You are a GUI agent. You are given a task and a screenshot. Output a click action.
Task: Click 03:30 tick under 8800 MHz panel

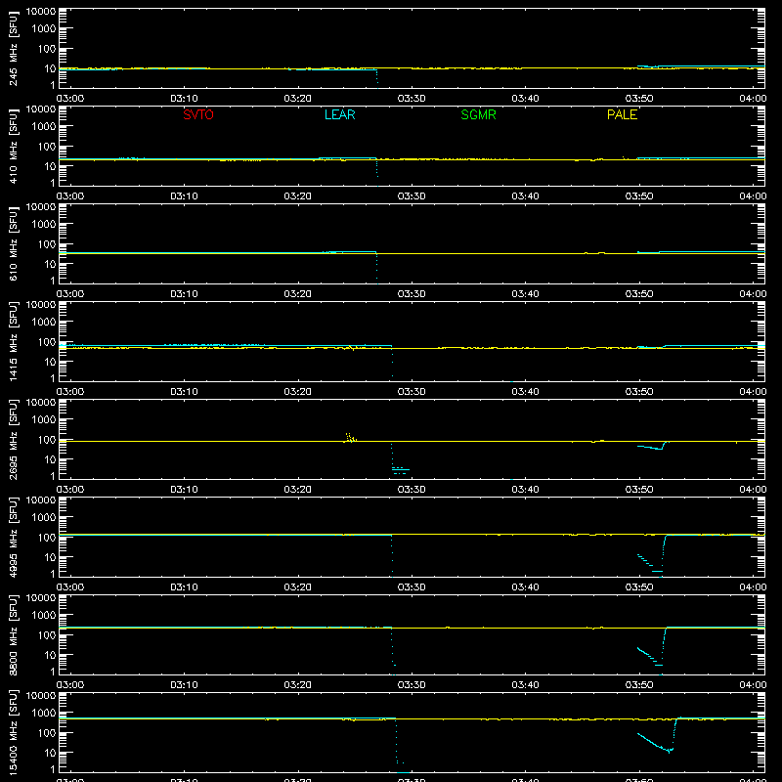412,685
